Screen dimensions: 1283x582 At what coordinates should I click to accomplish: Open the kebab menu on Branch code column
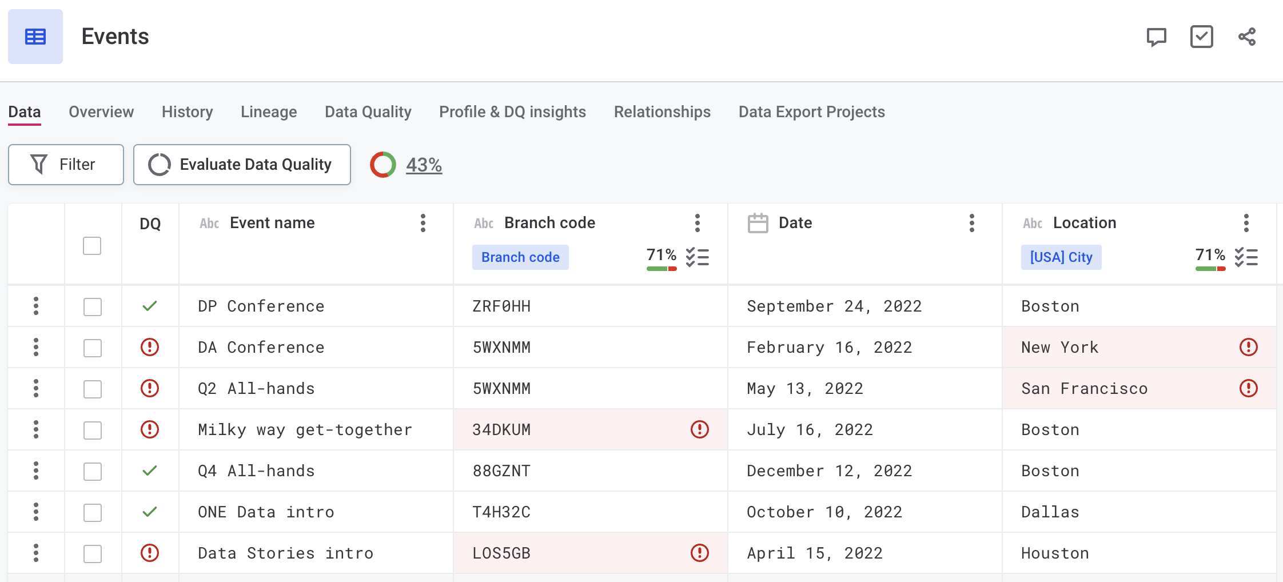[698, 224]
